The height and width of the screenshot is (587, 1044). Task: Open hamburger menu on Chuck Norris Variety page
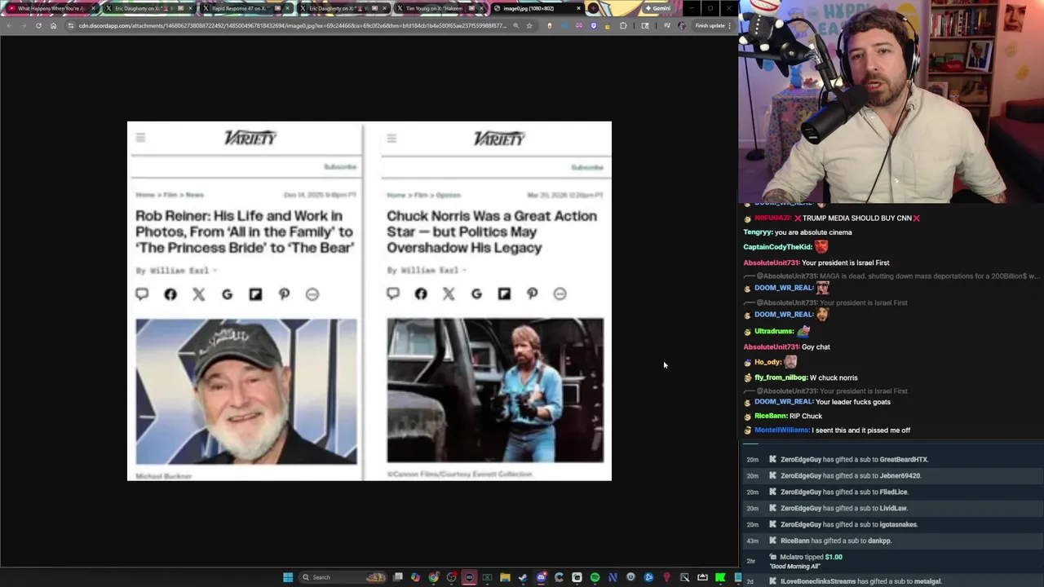pos(391,138)
